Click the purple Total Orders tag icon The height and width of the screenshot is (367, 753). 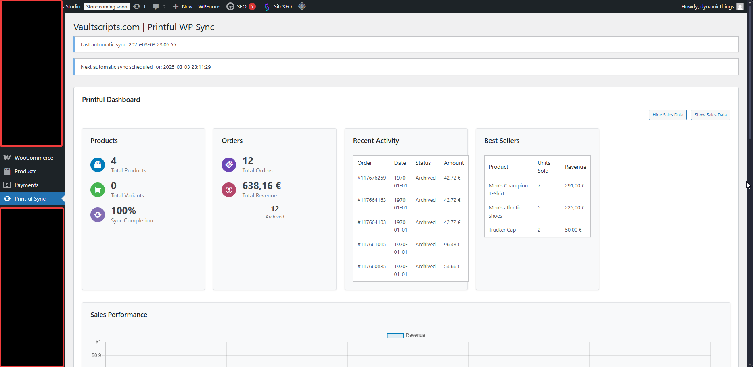pos(229,165)
